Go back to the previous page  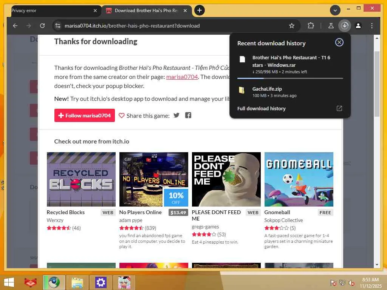[15, 26]
